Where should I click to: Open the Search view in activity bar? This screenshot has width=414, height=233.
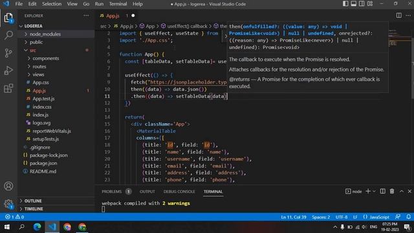pos(8,35)
